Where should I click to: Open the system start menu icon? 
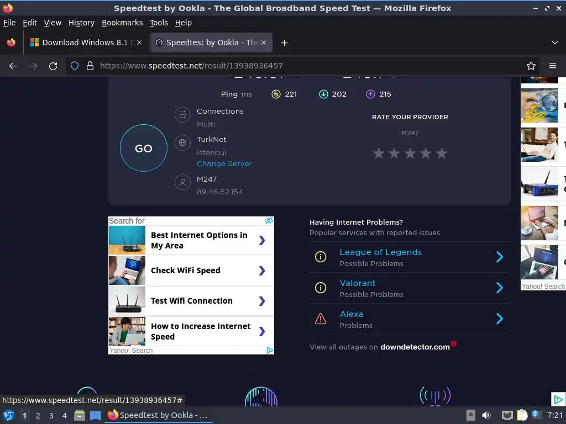[9, 415]
